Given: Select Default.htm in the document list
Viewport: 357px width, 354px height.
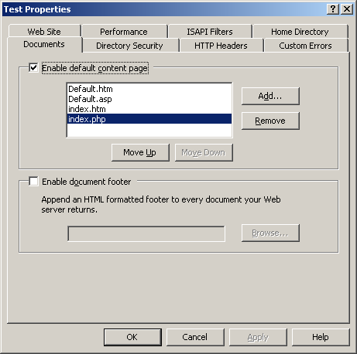Looking at the screenshot, I should [x=149, y=89].
